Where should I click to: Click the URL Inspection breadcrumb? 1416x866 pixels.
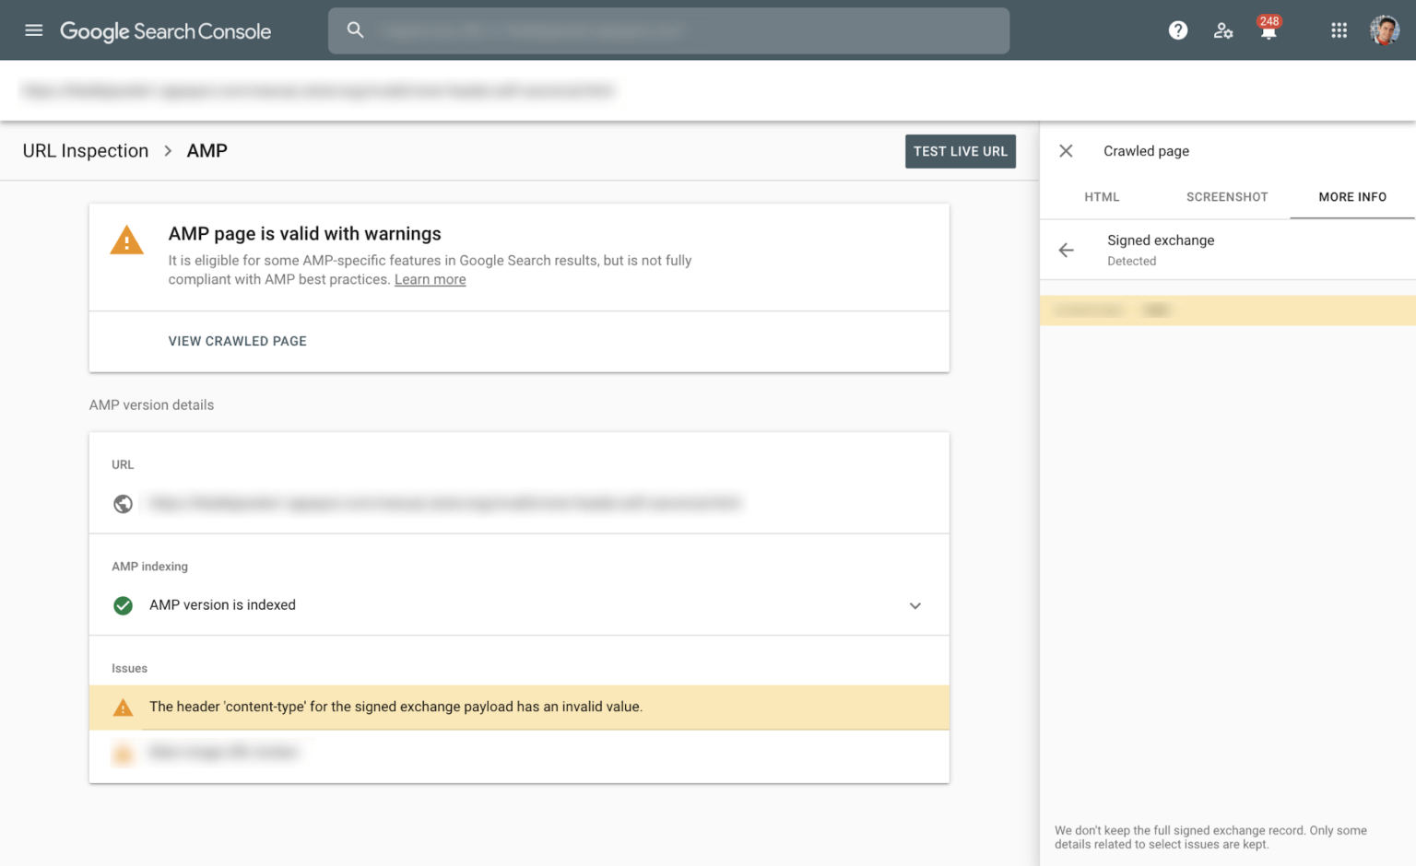point(86,151)
